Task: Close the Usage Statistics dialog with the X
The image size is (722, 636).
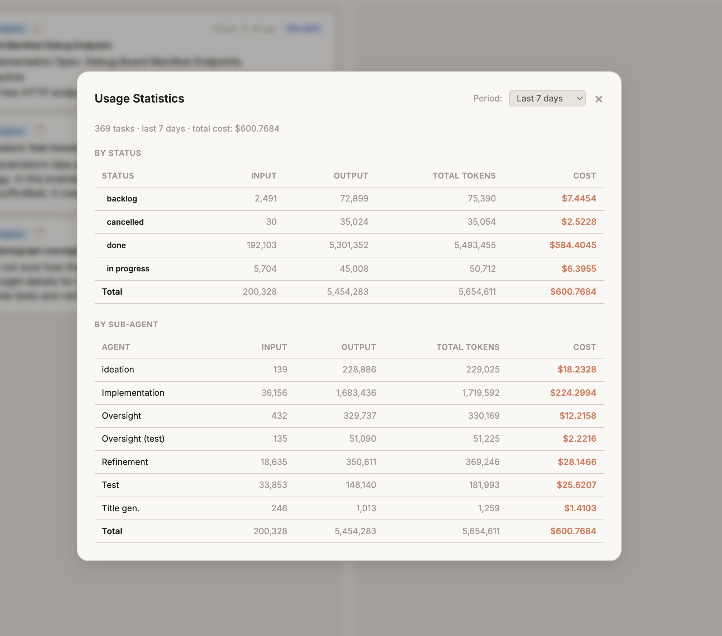Action: (599, 99)
